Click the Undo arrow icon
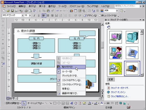This screenshot has width=146, height=110. tap(58, 11)
